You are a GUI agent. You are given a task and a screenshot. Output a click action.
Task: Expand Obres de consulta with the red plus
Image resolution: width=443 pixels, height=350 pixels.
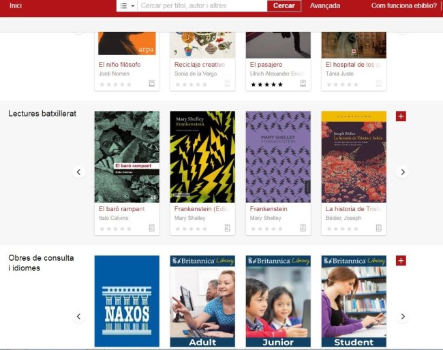click(401, 261)
